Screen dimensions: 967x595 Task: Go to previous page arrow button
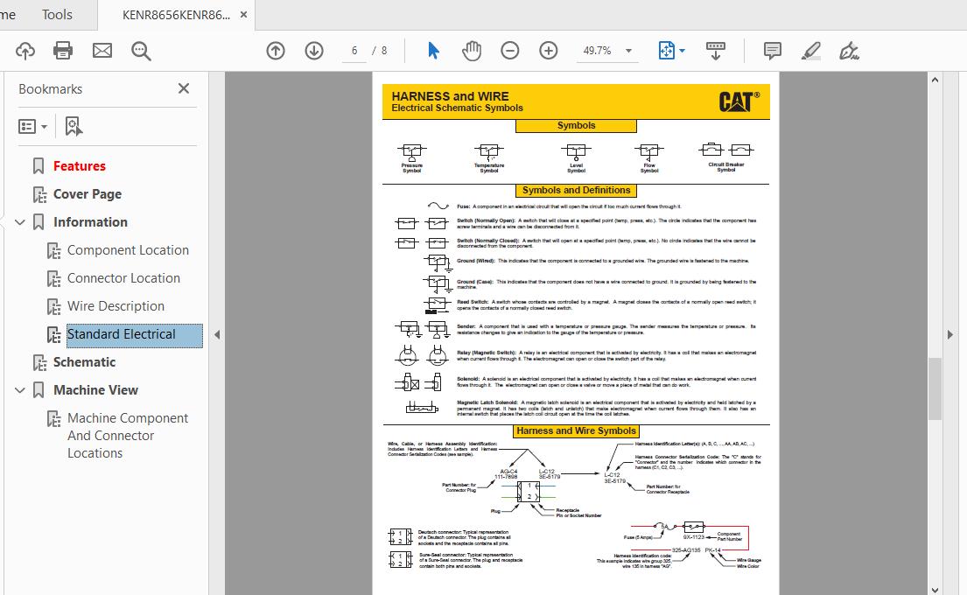click(276, 51)
